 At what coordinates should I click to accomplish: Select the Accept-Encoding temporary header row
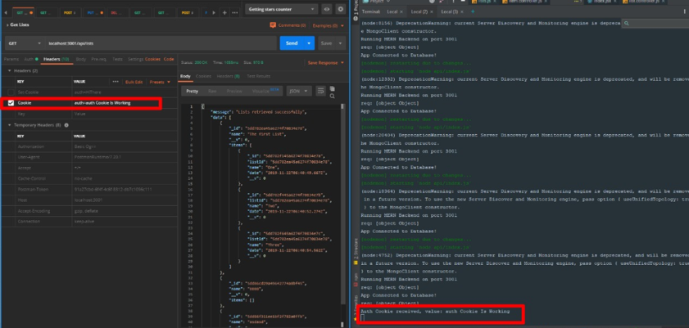[x=88, y=211]
